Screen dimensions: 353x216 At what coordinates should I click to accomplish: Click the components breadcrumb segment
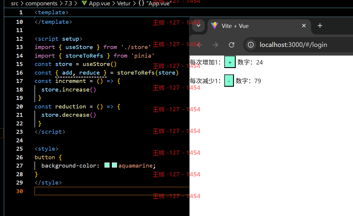point(41,3)
